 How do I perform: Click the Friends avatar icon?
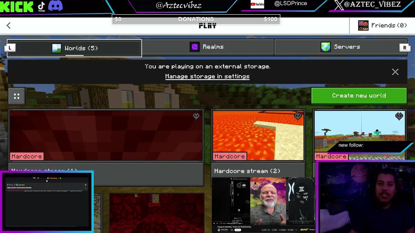(x=363, y=26)
